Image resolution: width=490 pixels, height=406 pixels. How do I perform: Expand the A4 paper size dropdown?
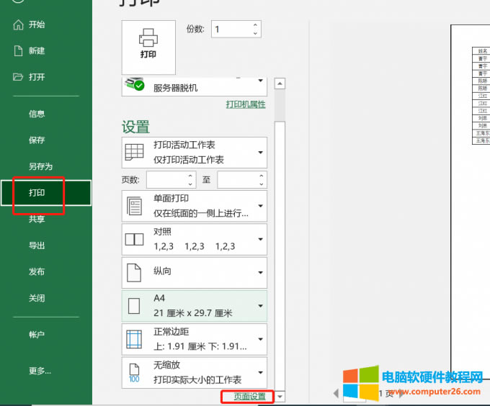pyautogui.click(x=195, y=306)
